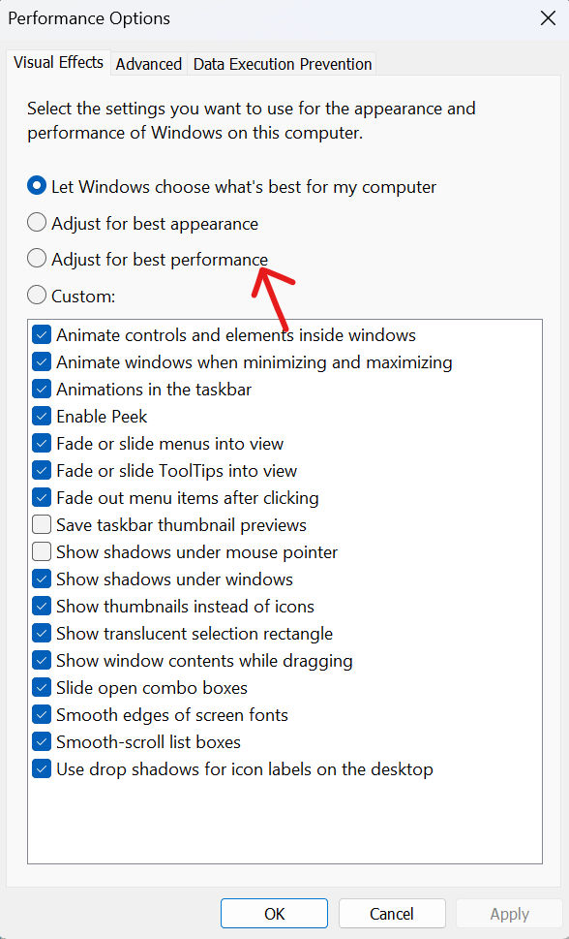Image resolution: width=569 pixels, height=939 pixels.
Task: Disable drop shadows for desktop icon labels
Action: (x=42, y=768)
